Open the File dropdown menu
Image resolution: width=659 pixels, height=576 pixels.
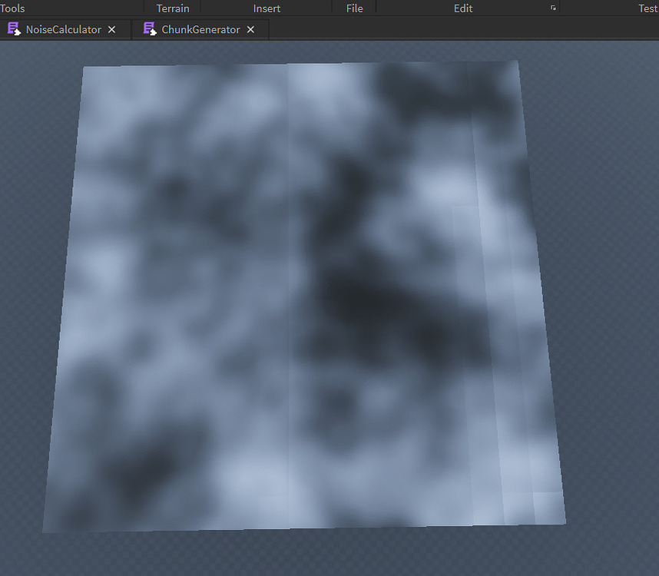pos(354,8)
